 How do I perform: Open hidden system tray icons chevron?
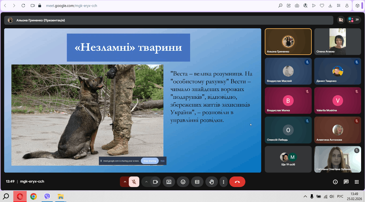coord(305,196)
